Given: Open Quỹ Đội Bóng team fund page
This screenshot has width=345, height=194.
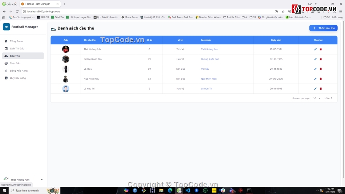Looking at the screenshot, I should tap(23, 78).
